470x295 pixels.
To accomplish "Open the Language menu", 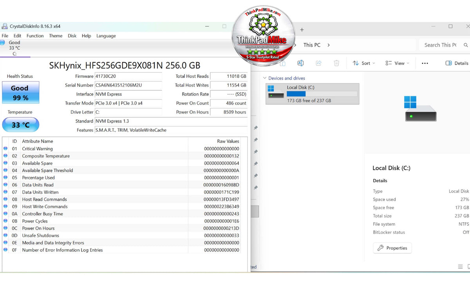I will click(106, 36).
